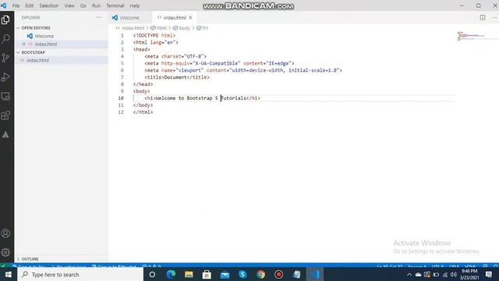Open the Selection menu
This screenshot has width=499, height=281.
pyautogui.click(x=48, y=5)
